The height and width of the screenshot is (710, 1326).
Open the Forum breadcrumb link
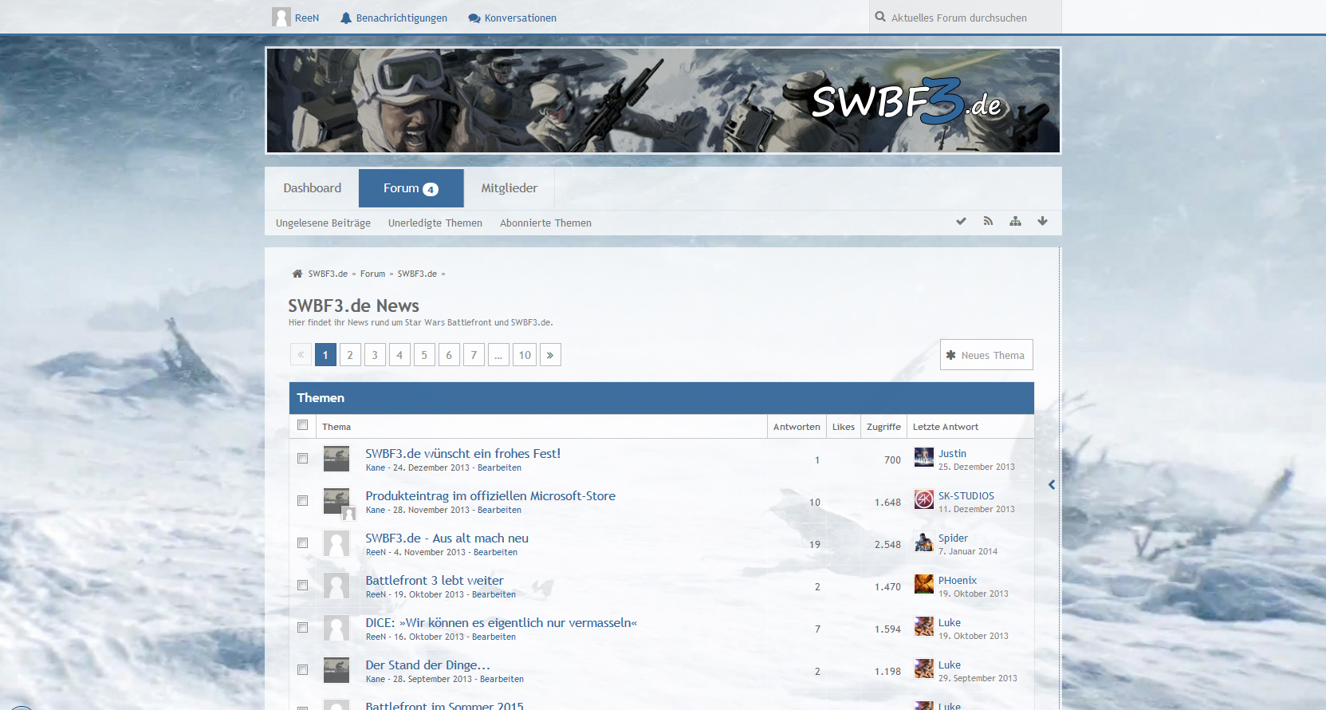(372, 274)
